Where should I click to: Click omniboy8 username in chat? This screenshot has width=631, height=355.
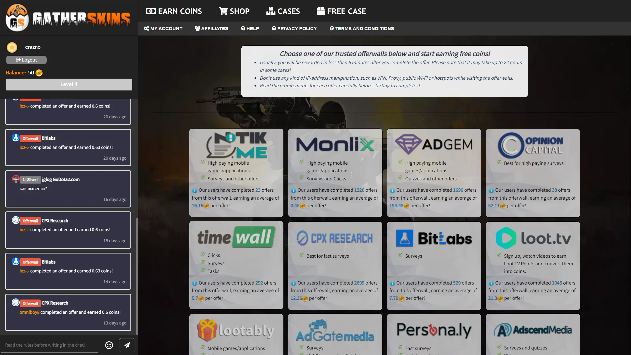pyautogui.click(x=29, y=312)
